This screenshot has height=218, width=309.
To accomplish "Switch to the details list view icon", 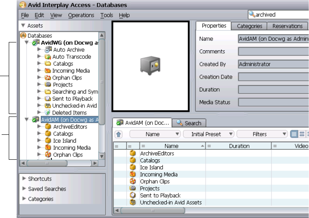I will (x=294, y=134).
